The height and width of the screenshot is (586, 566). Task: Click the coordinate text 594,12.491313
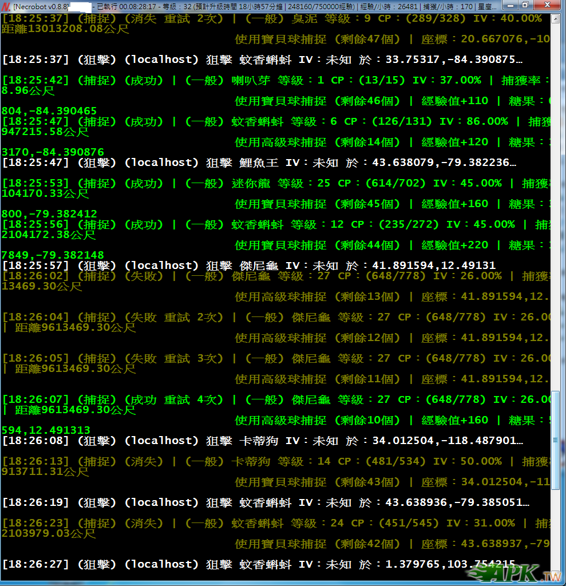46,430
